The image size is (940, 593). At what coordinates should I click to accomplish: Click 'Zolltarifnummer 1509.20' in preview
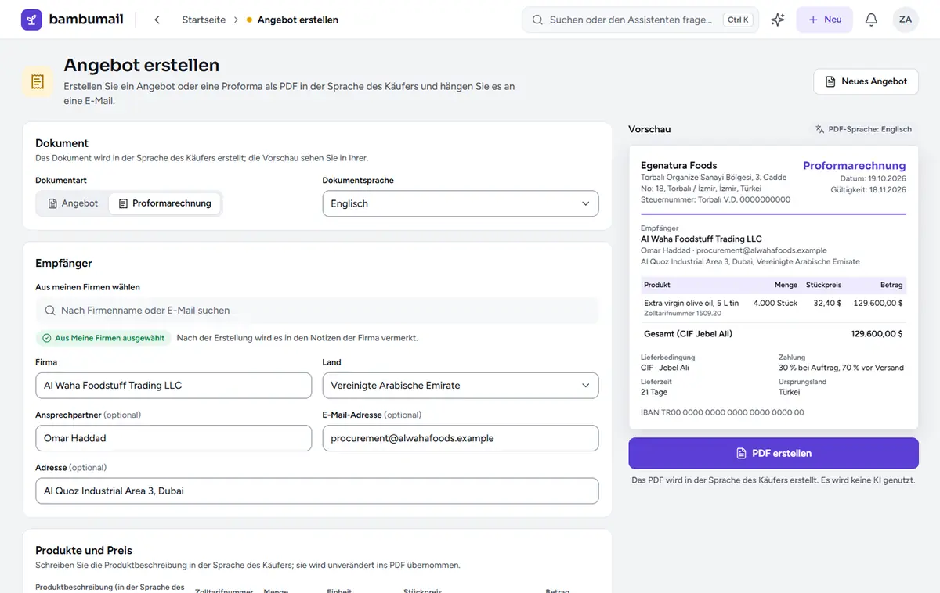pyautogui.click(x=682, y=313)
